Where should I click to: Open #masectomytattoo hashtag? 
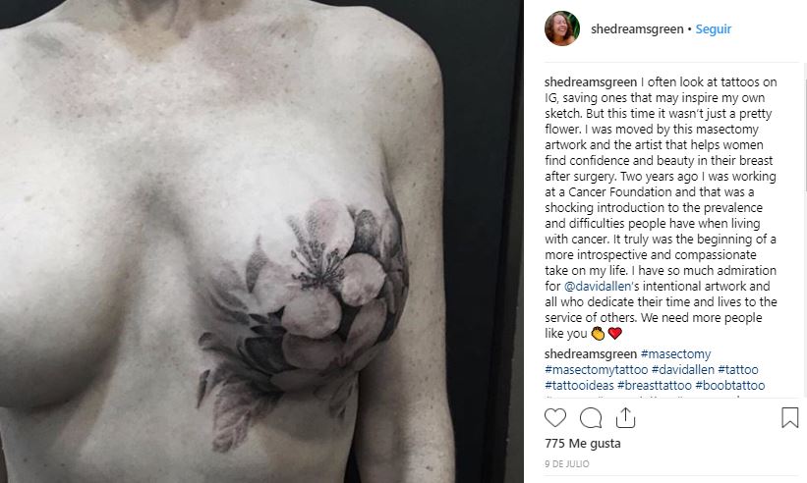[x=596, y=370]
